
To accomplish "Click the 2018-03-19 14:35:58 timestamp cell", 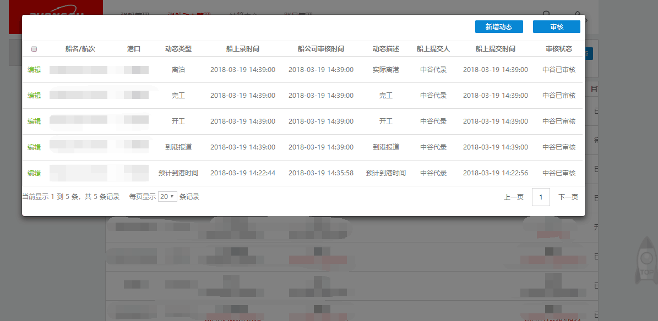I will point(321,173).
